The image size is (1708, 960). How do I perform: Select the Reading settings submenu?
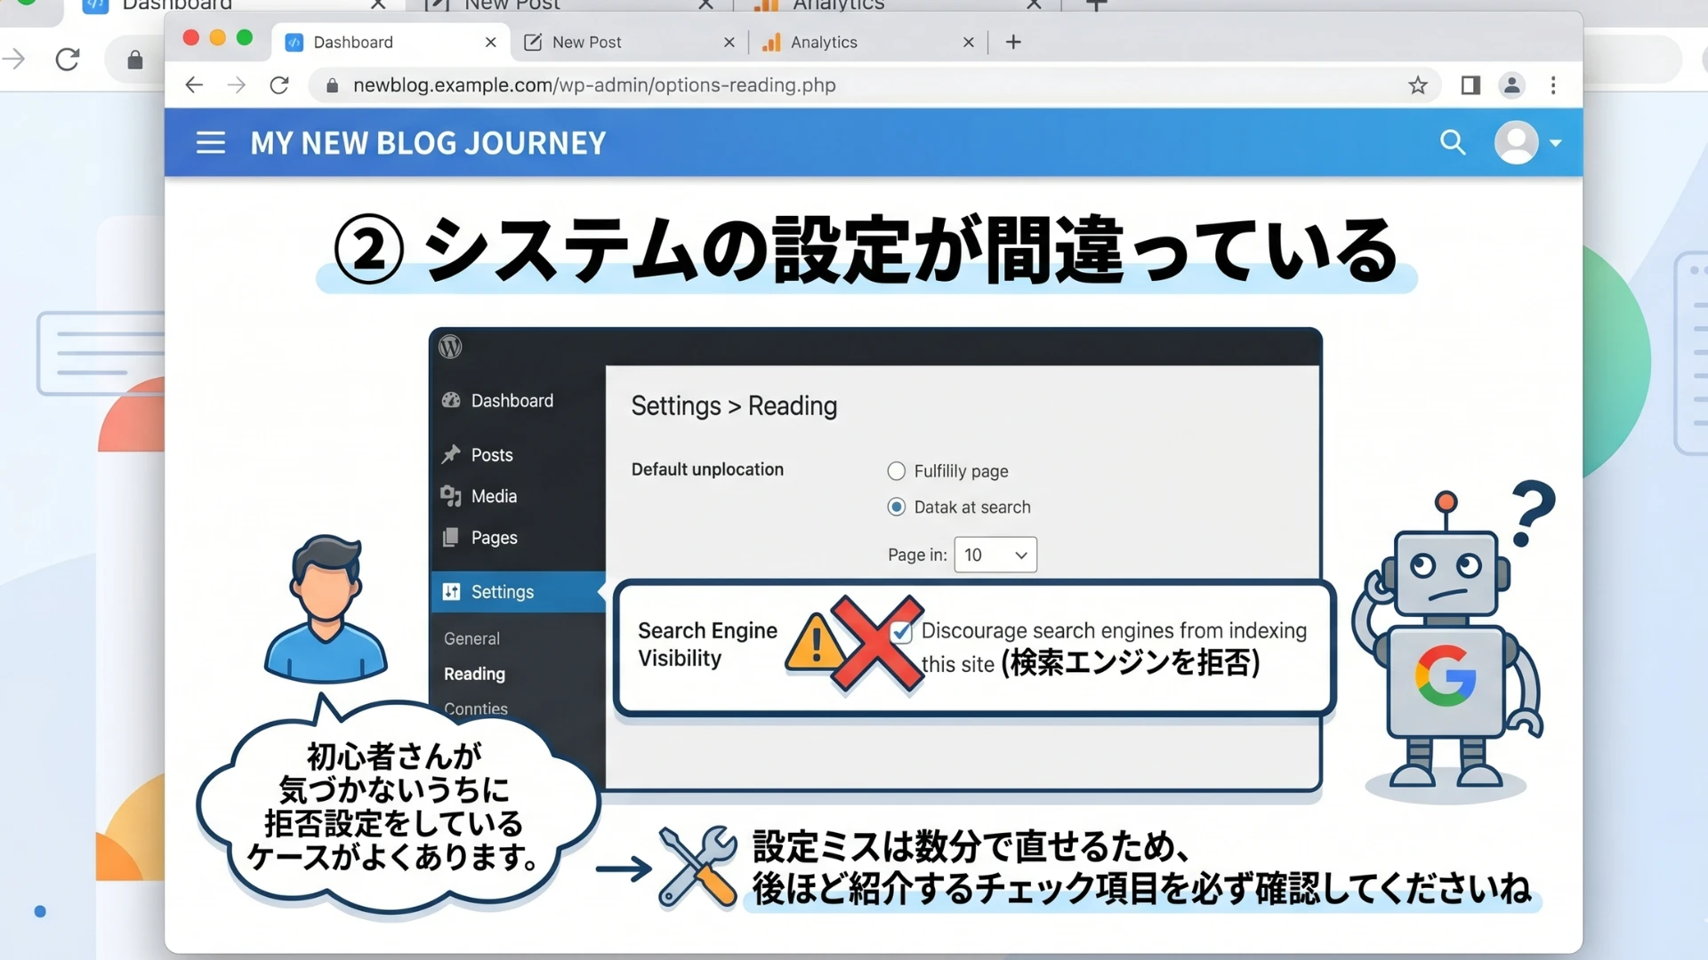pos(474,674)
